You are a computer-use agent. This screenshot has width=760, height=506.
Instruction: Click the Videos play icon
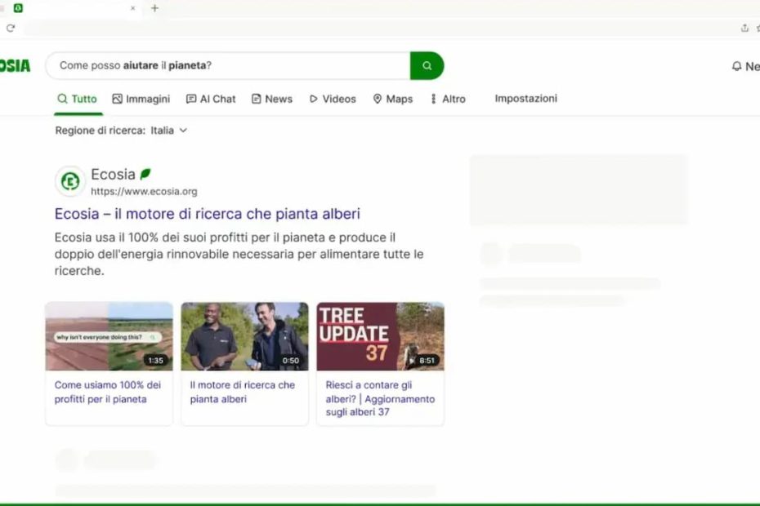coord(312,98)
